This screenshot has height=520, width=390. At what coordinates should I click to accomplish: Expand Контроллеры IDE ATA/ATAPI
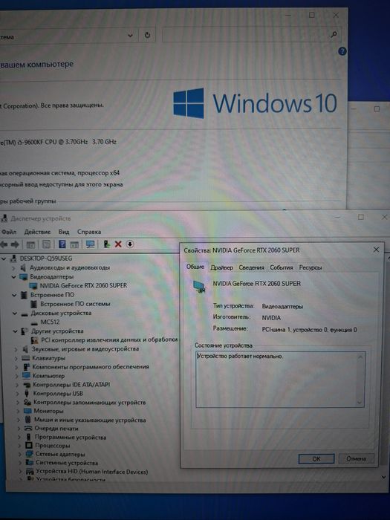click(17, 385)
